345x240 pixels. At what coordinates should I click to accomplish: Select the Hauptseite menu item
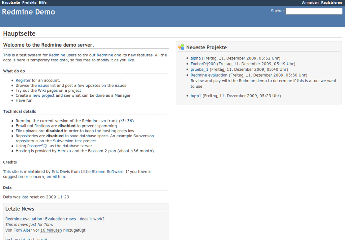click(10, 2)
